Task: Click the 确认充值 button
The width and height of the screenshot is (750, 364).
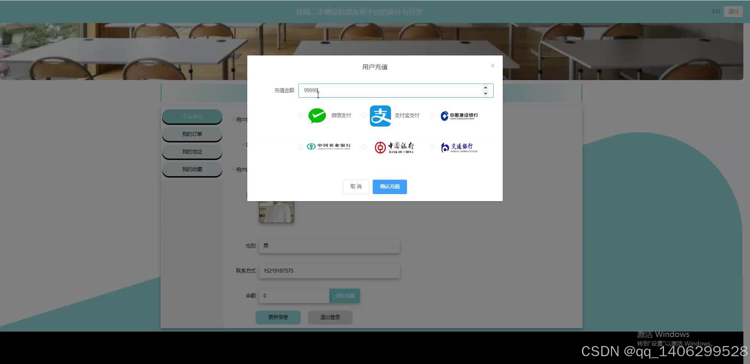Action: pyautogui.click(x=389, y=187)
